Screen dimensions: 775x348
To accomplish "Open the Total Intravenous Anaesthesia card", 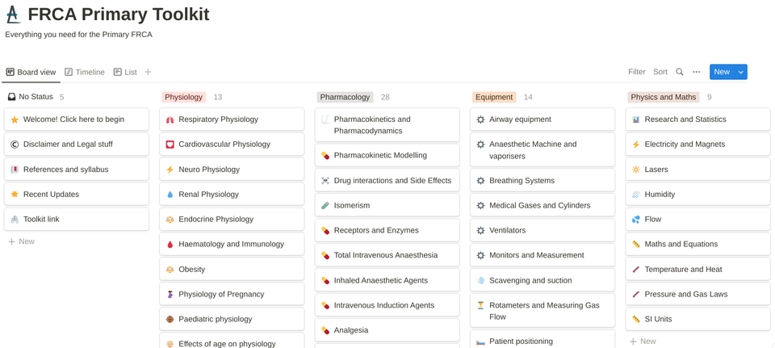I will click(386, 255).
